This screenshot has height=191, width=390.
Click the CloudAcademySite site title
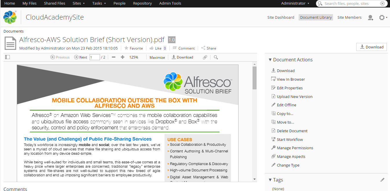55,17
